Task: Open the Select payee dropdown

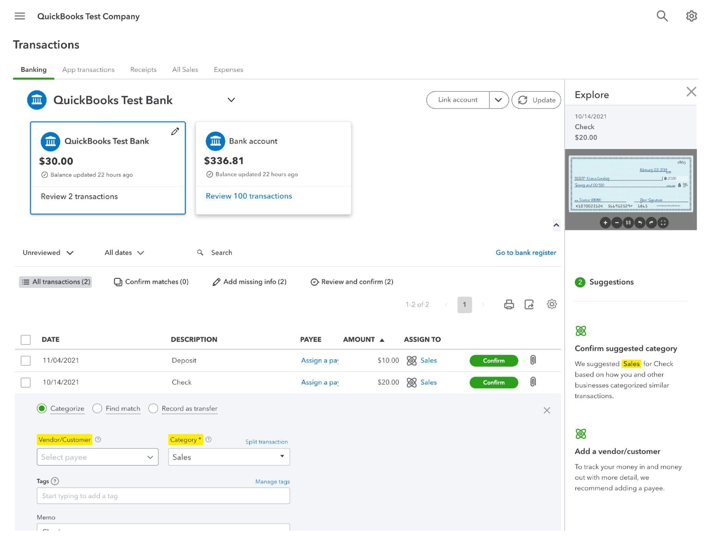Action: (x=97, y=457)
